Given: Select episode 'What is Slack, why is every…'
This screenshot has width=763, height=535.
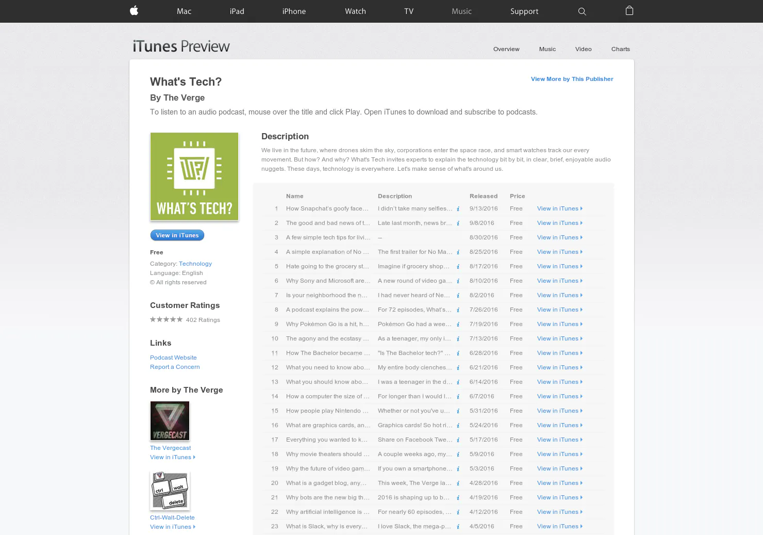Looking at the screenshot, I should click(x=327, y=526).
